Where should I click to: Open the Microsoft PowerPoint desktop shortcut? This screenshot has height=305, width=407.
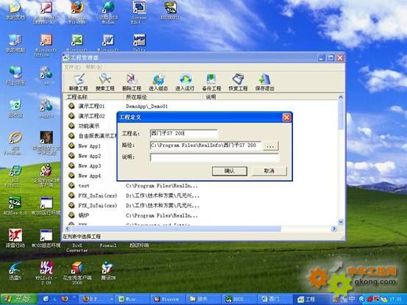(46, 45)
